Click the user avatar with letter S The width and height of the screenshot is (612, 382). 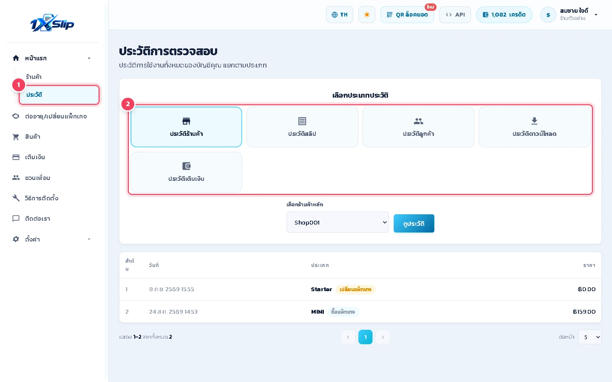(x=548, y=15)
